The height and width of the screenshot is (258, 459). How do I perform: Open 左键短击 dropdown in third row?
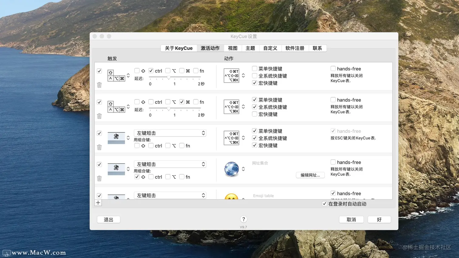click(170, 133)
